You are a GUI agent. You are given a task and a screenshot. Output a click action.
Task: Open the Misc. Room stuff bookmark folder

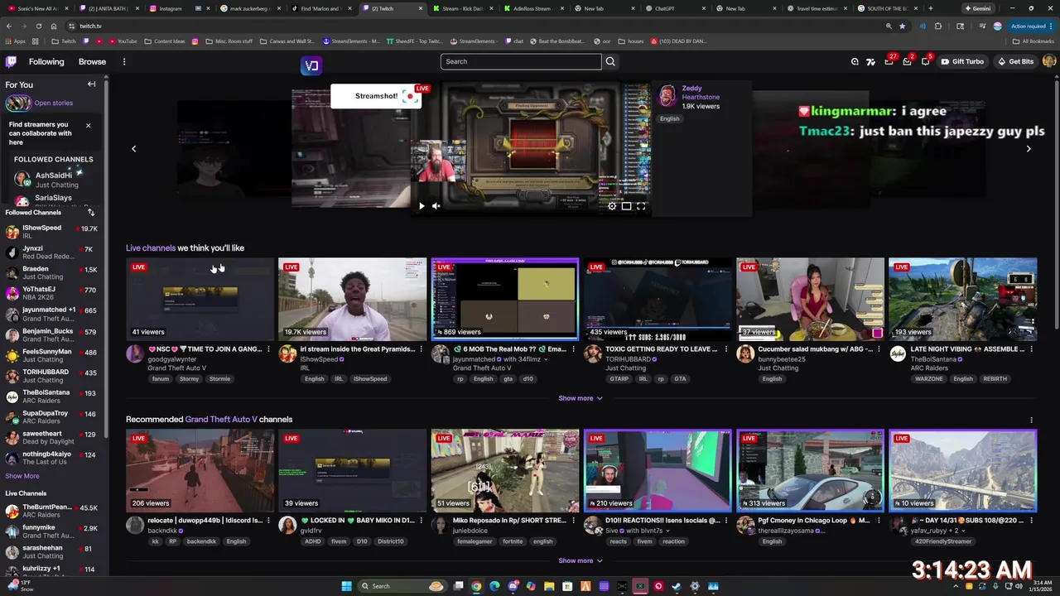229,41
